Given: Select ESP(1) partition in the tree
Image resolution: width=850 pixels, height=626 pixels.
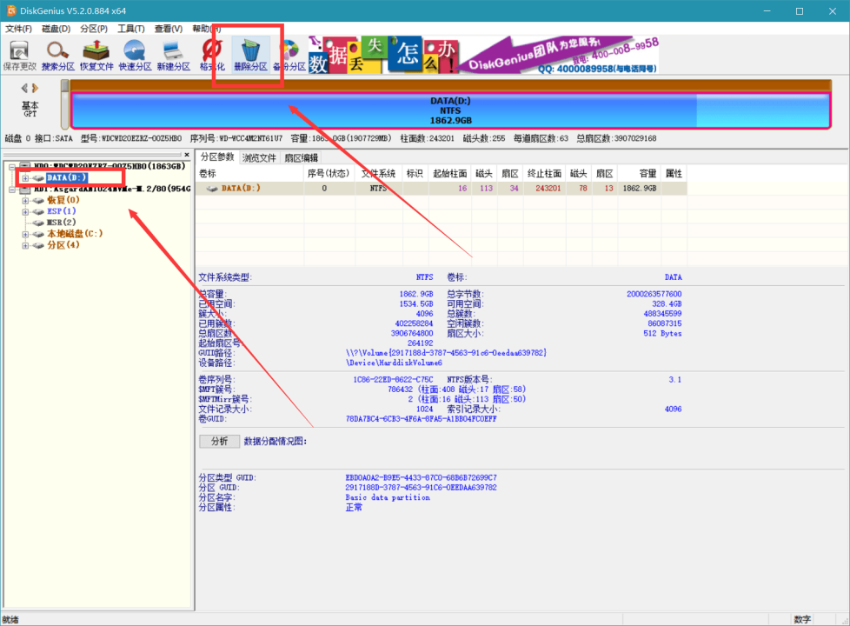Looking at the screenshot, I should click(x=61, y=211).
